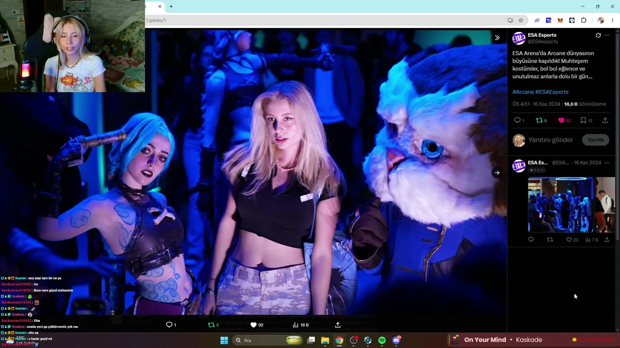Open the Windows Start menu

pyautogui.click(x=224, y=340)
